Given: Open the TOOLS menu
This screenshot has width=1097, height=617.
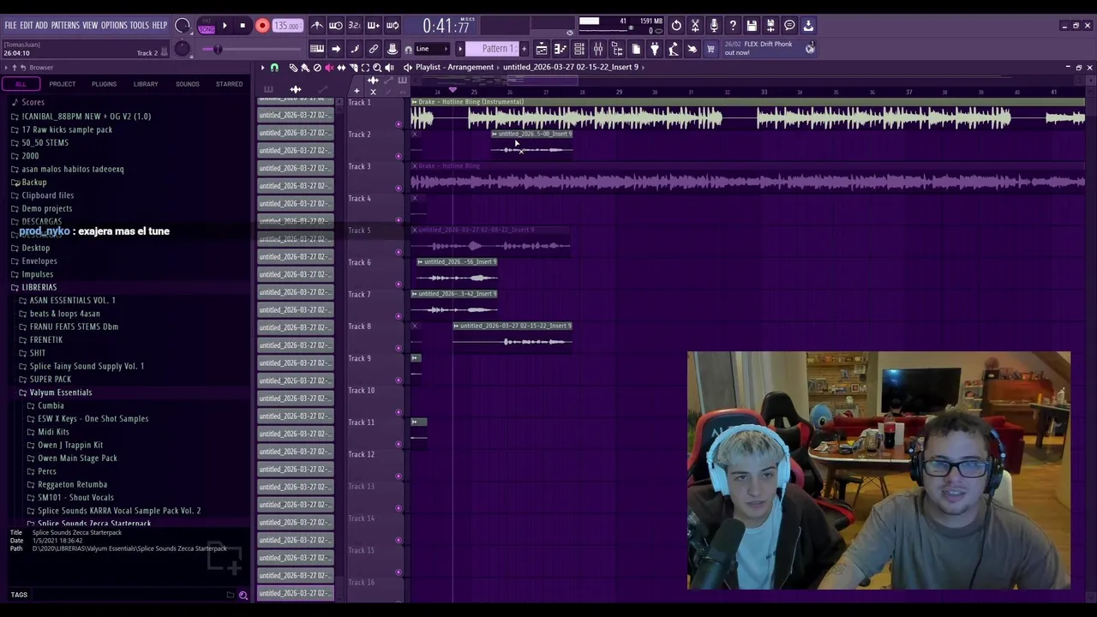Looking at the screenshot, I should tap(140, 26).
